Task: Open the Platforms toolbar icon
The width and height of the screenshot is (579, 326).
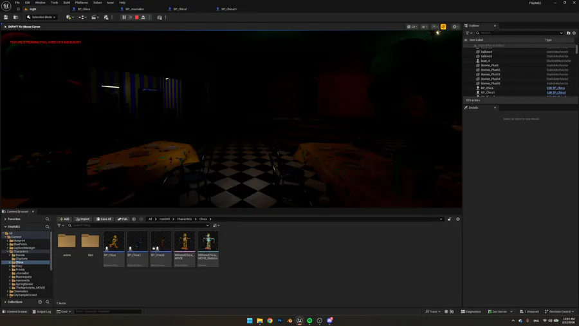Action: click(160, 17)
